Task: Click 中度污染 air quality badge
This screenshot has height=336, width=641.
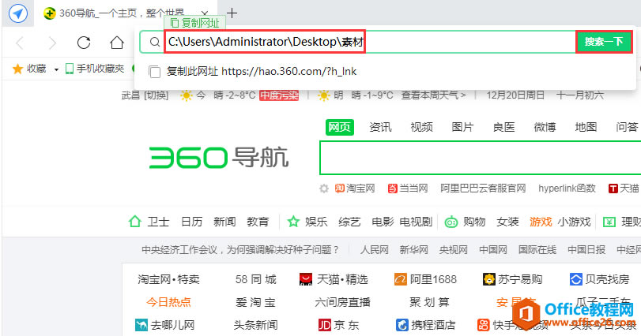Action: [279, 95]
